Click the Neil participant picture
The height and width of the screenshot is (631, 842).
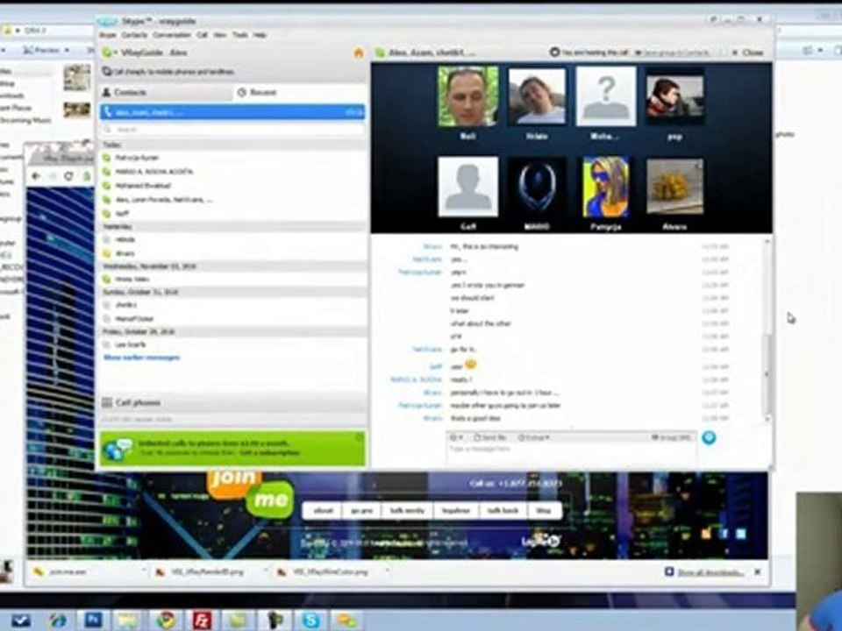coord(467,96)
